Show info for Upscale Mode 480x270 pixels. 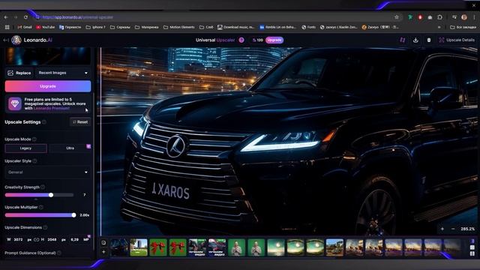34,139
